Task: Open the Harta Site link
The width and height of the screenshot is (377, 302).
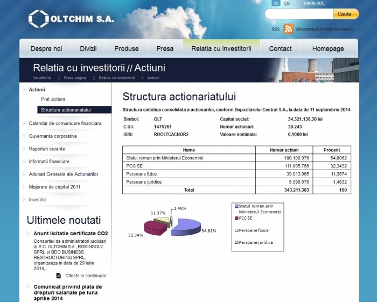Action: [314, 3]
